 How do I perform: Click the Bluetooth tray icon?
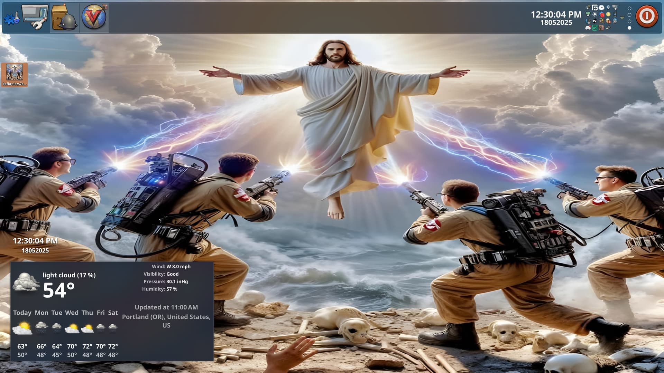click(608, 7)
